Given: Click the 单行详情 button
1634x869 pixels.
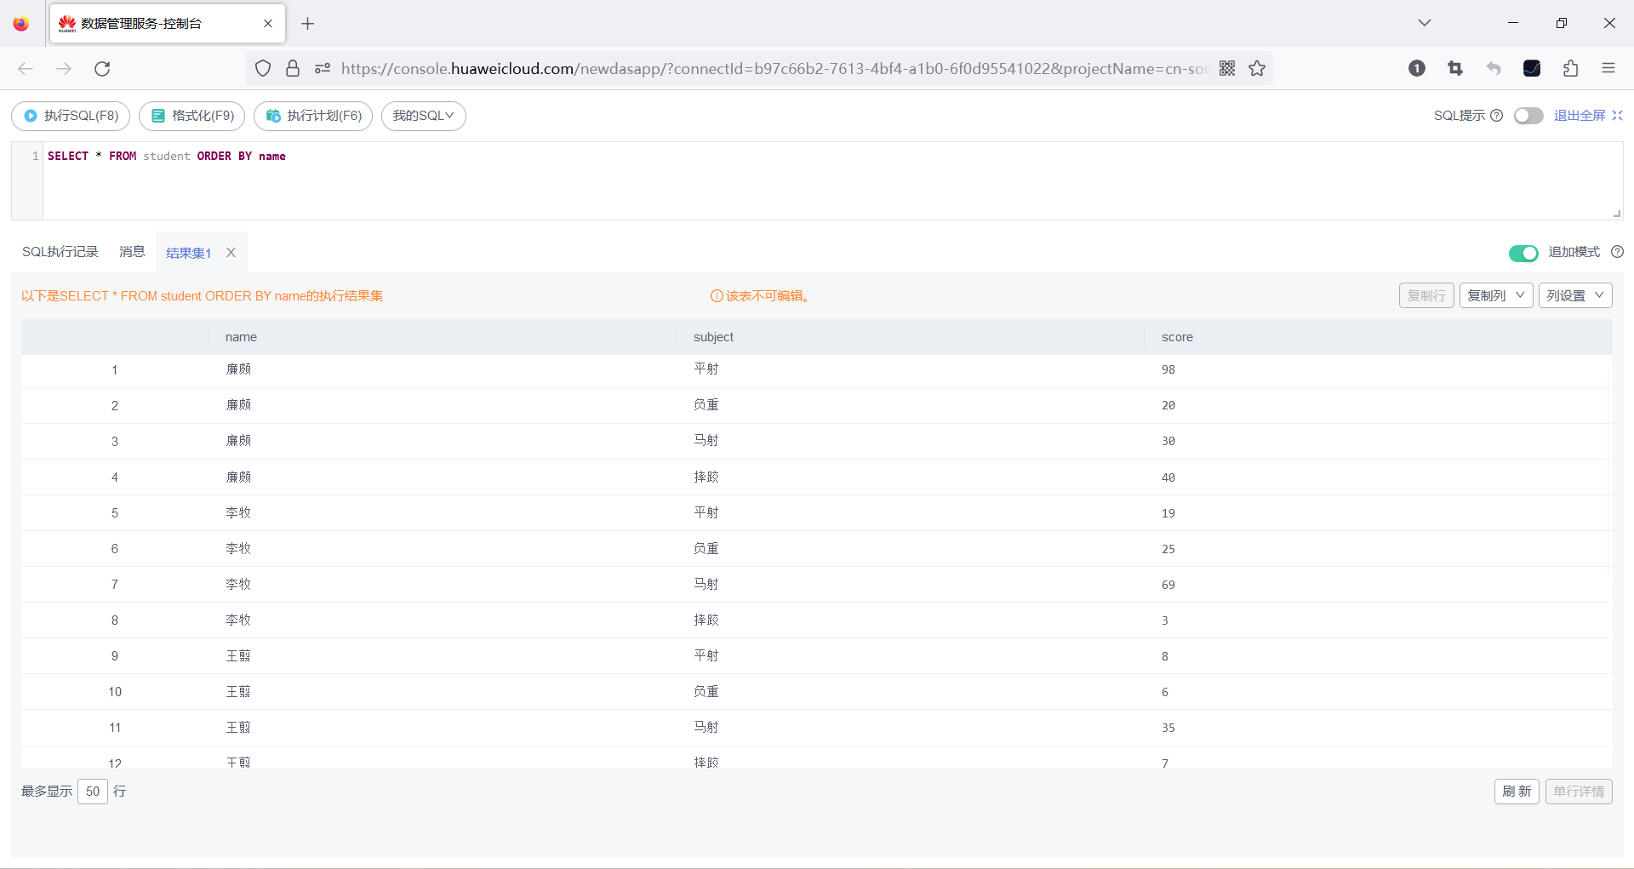Looking at the screenshot, I should [1579, 792].
